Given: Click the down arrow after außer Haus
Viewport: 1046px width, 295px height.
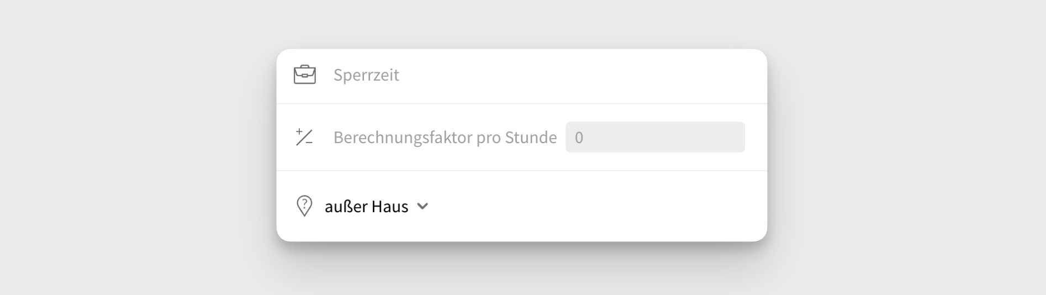Looking at the screenshot, I should [x=422, y=206].
